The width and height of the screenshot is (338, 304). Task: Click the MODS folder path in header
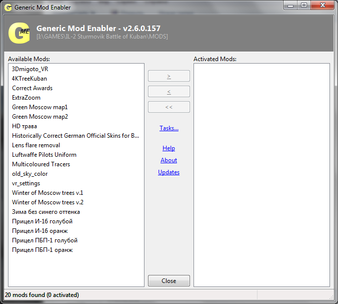click(102, 37)
